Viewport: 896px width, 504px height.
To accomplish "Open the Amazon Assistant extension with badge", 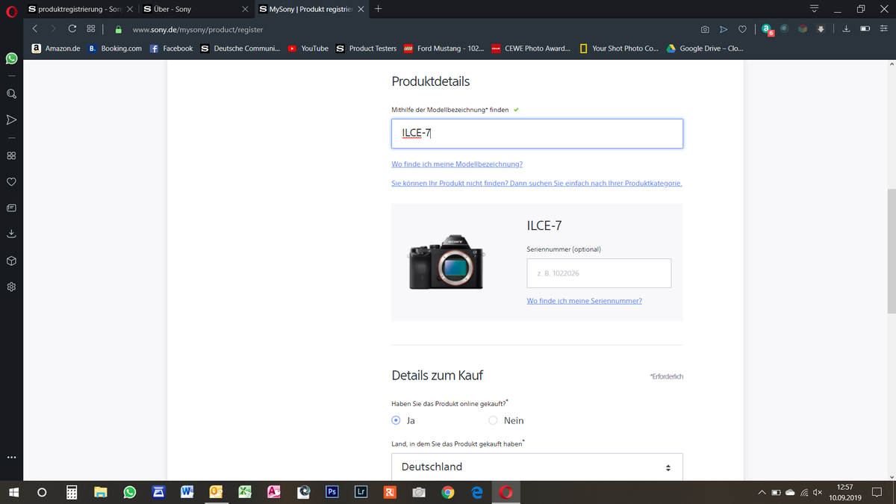I will click(767, 29).
